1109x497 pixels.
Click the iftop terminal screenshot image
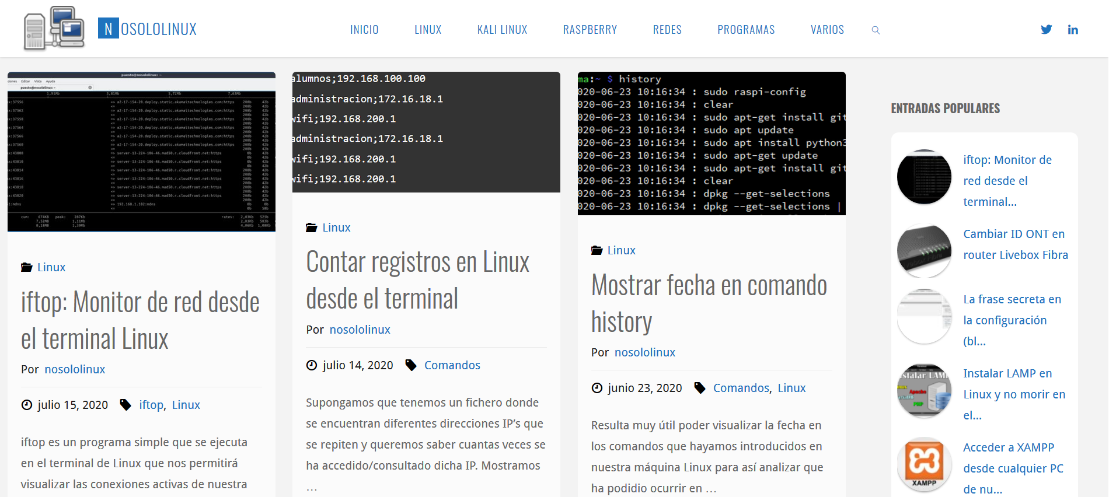pyautogui.click(x=141, y=152)
